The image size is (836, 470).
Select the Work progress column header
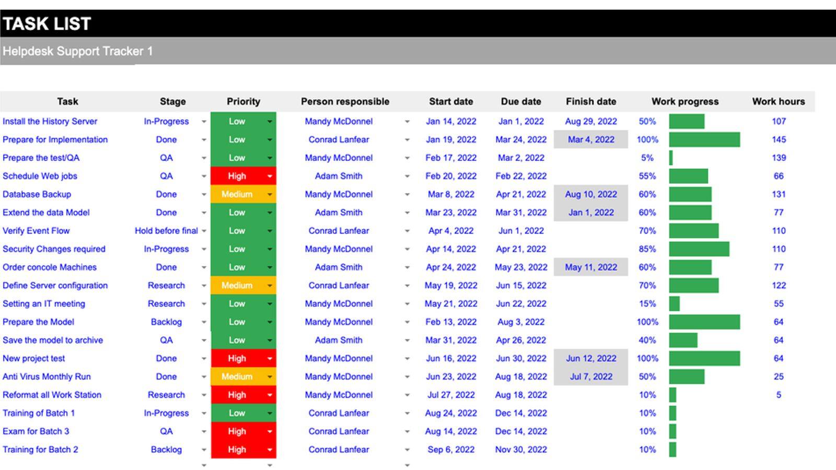coord(685,101)
